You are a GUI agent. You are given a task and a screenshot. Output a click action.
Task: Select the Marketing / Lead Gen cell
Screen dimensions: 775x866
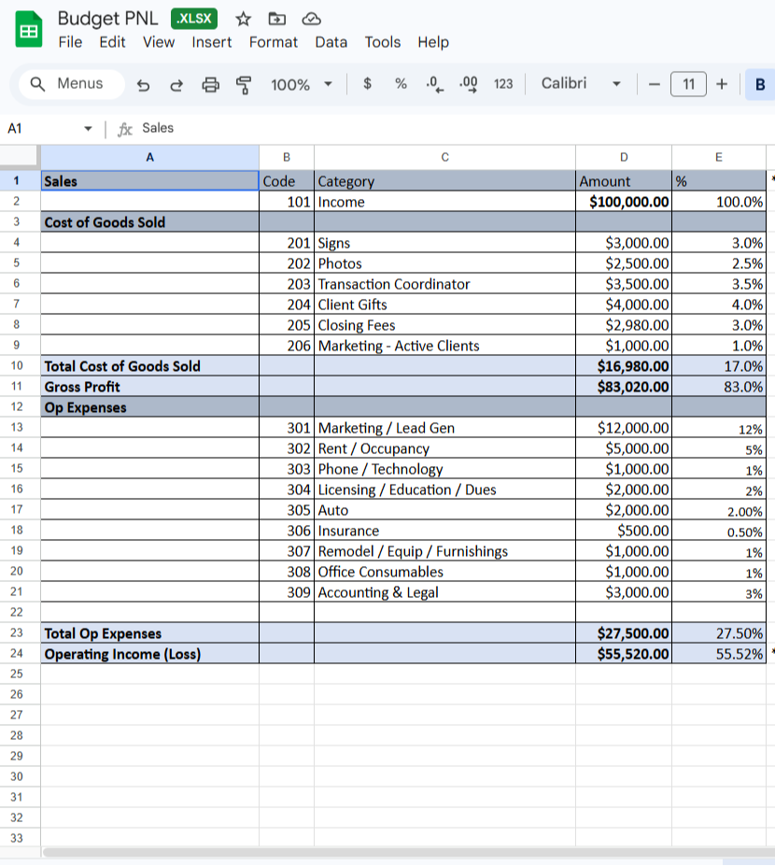(x=444, y=428)
